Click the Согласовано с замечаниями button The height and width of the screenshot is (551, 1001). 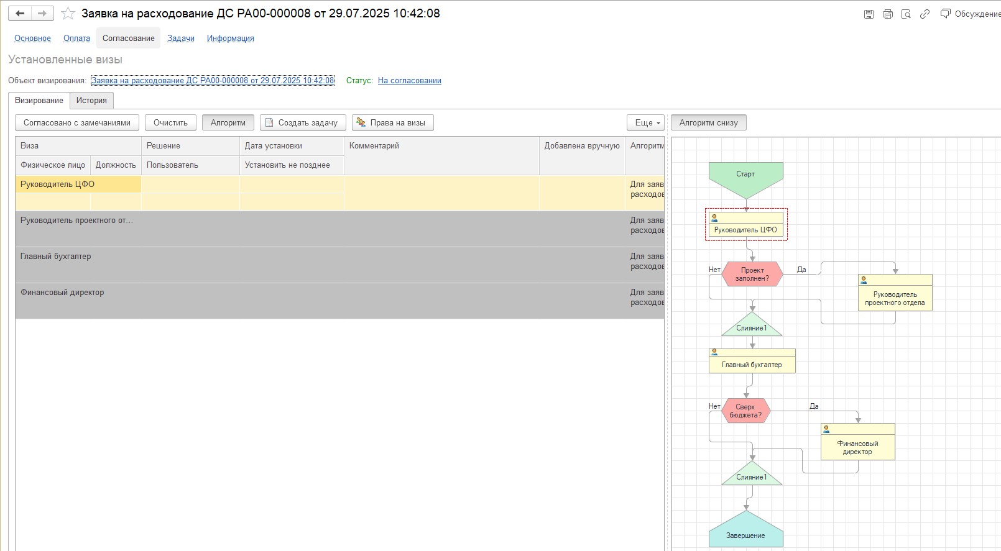(76, 123)
